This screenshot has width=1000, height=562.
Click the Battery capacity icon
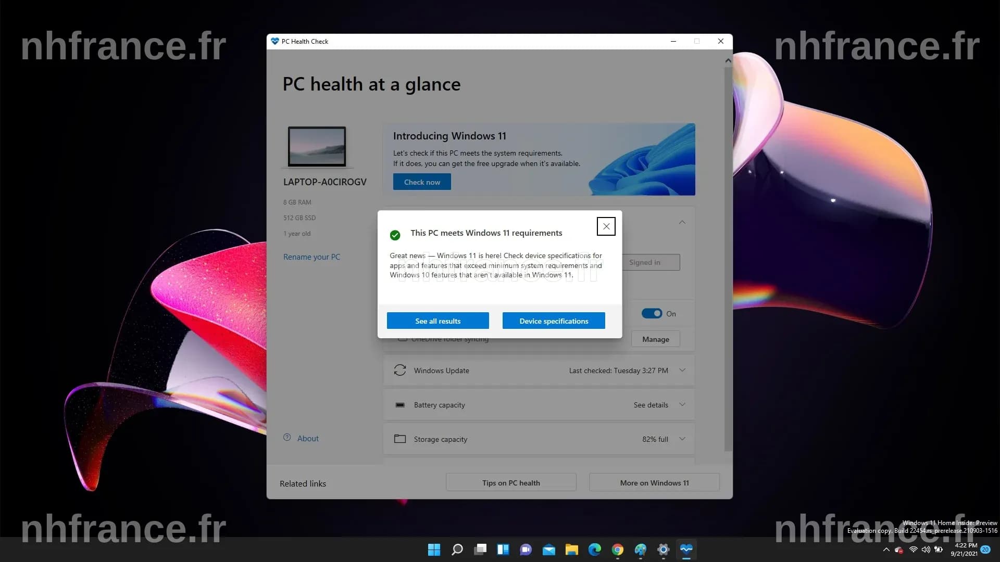click(x=399, y=405)
